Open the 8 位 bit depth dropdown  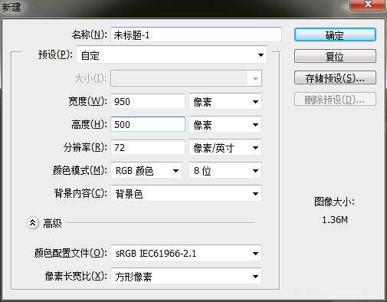225,171
